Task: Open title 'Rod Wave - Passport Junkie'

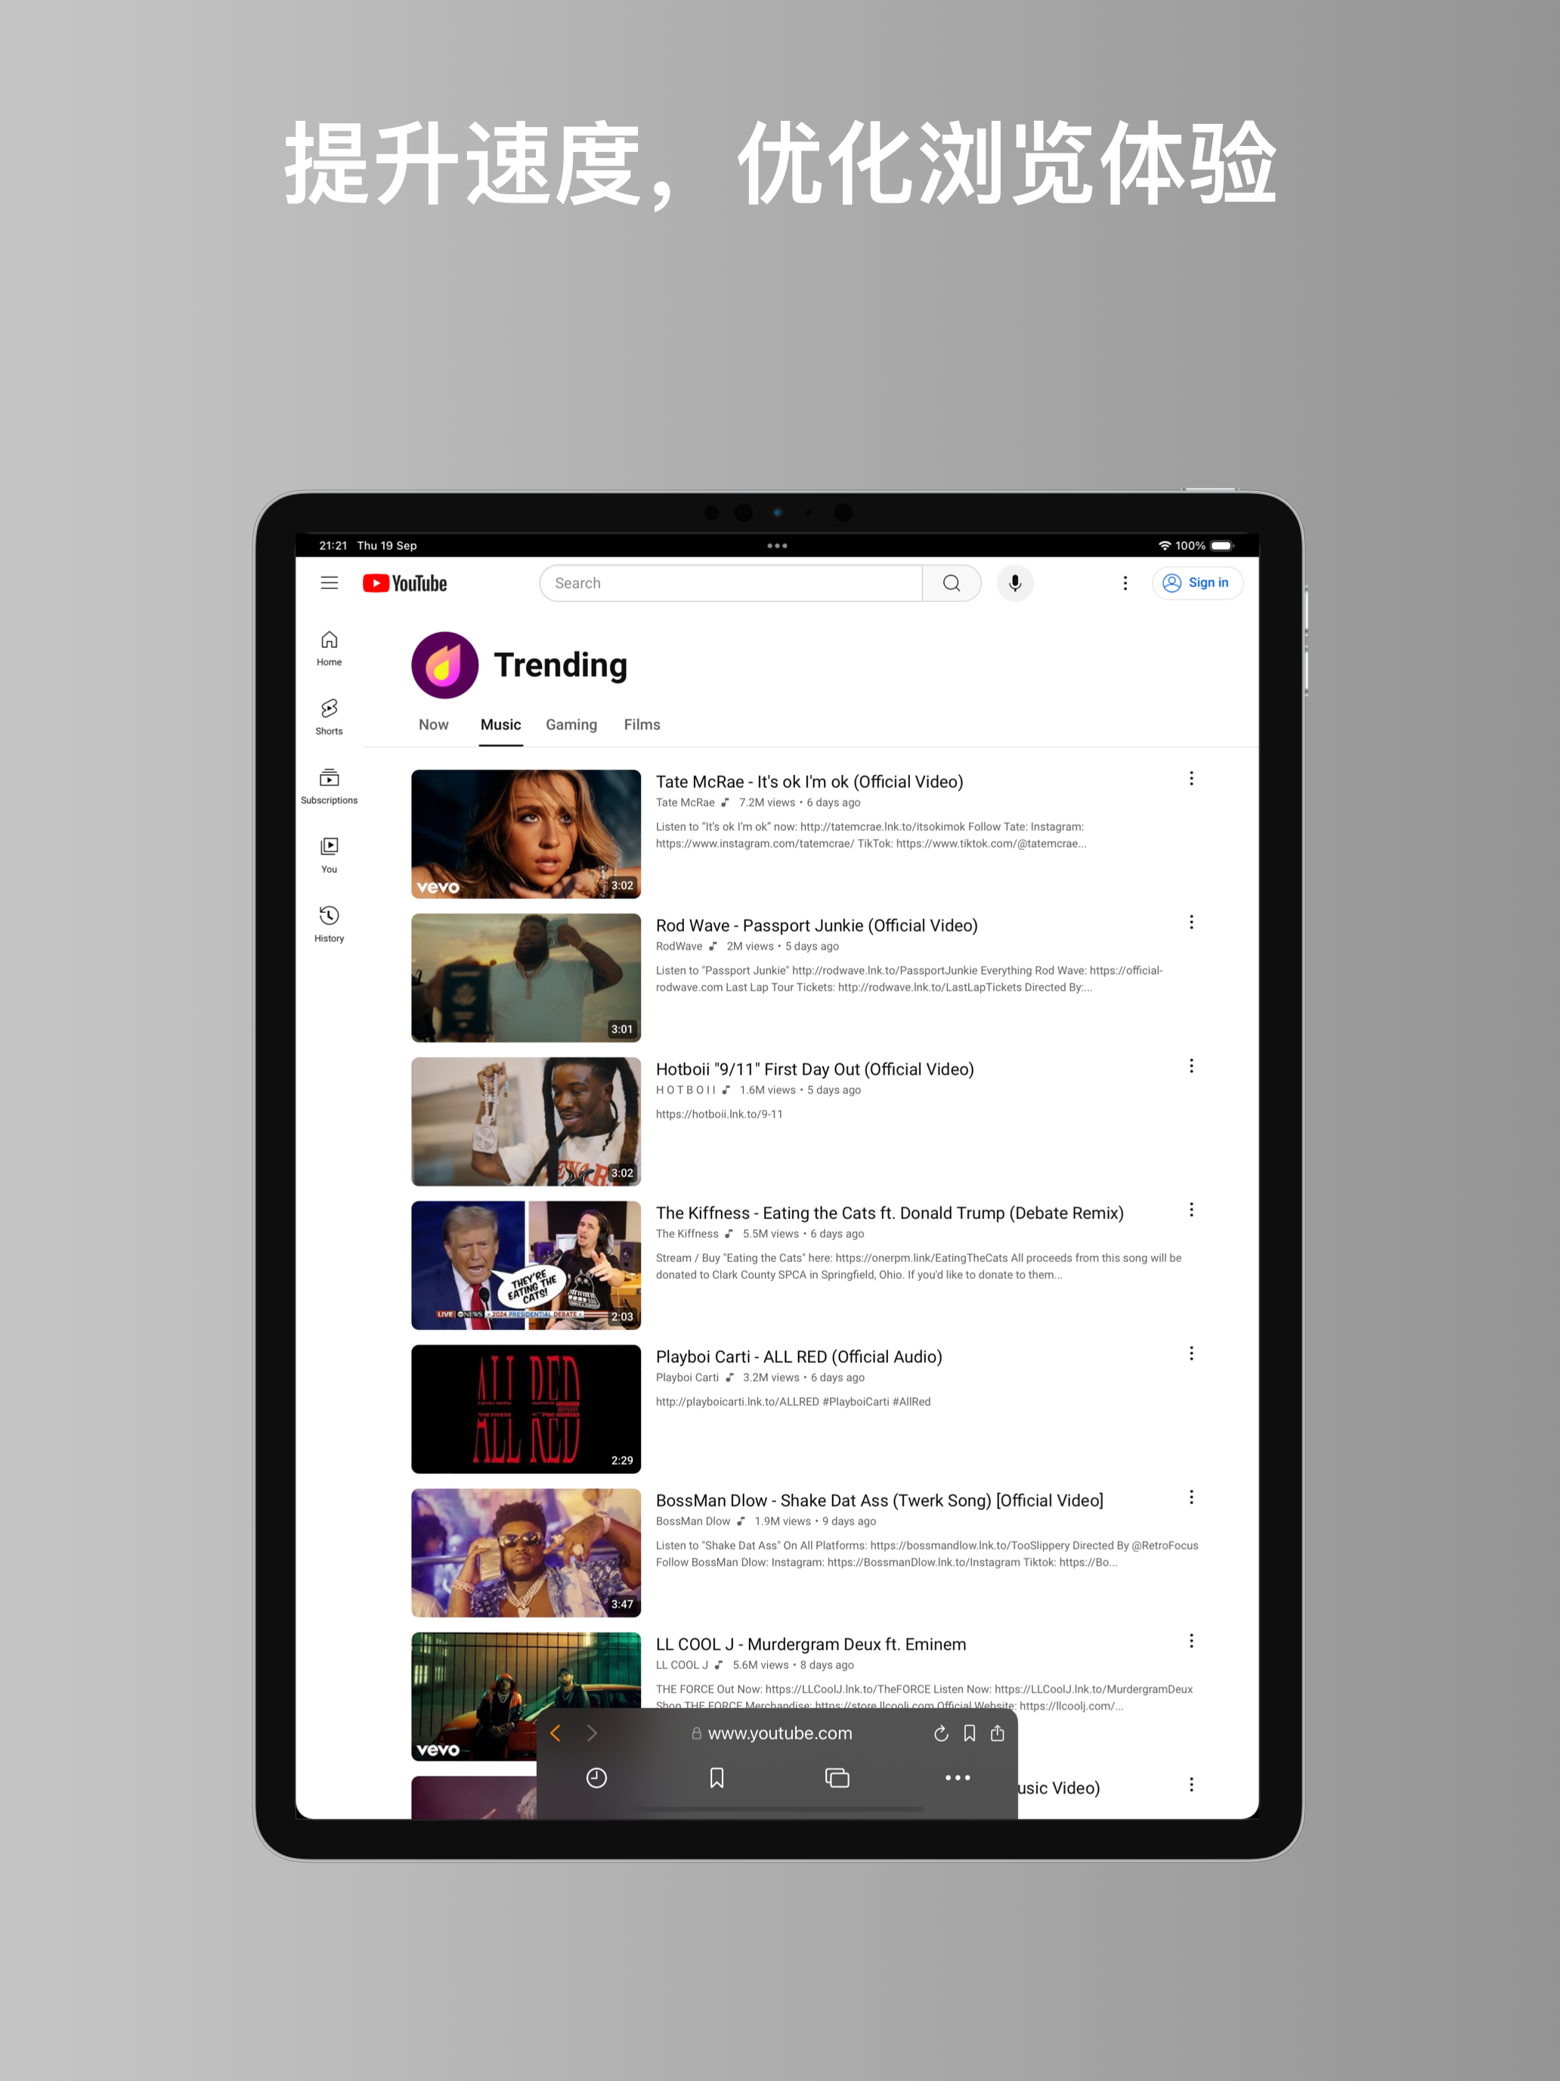Action: [817, 926]
